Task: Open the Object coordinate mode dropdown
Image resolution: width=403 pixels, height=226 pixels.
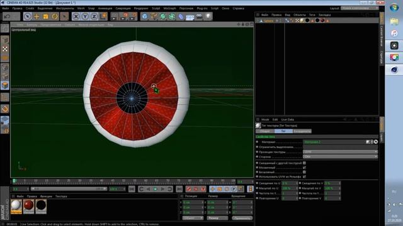Action: 193,218
